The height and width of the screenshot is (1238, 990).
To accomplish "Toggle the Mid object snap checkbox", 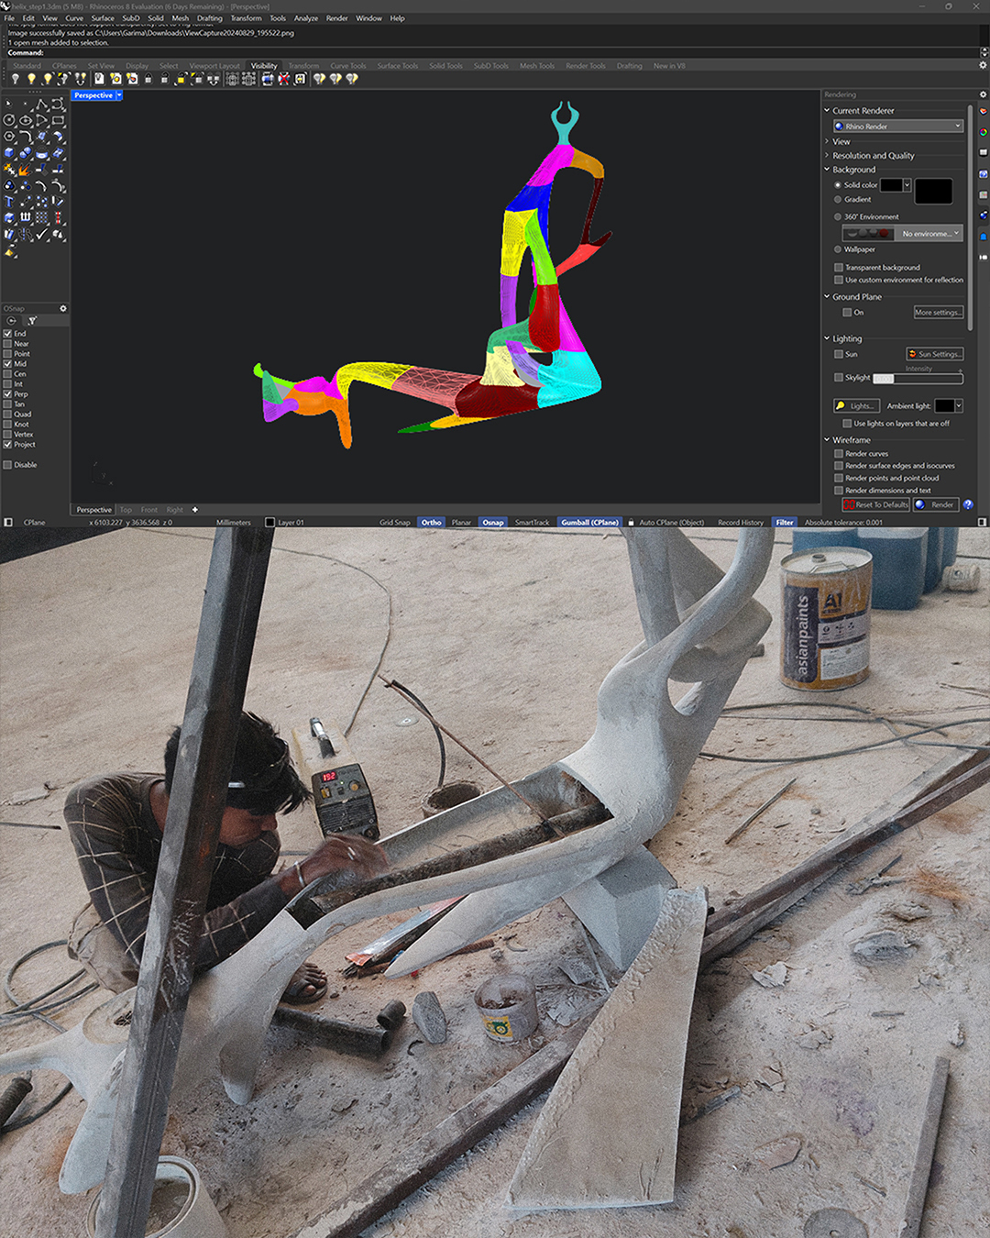I will point(7,364).
